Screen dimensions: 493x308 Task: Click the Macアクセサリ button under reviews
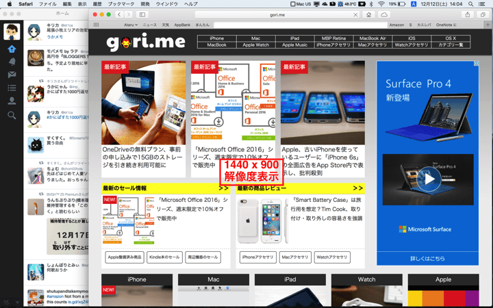click(x=295, y=257)
